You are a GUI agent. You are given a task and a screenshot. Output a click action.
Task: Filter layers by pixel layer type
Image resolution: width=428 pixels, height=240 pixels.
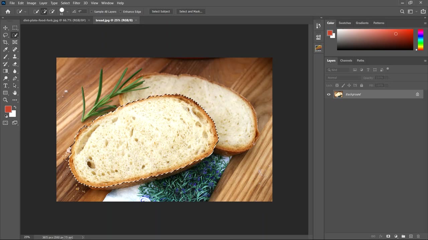click(x=355, y=70)
